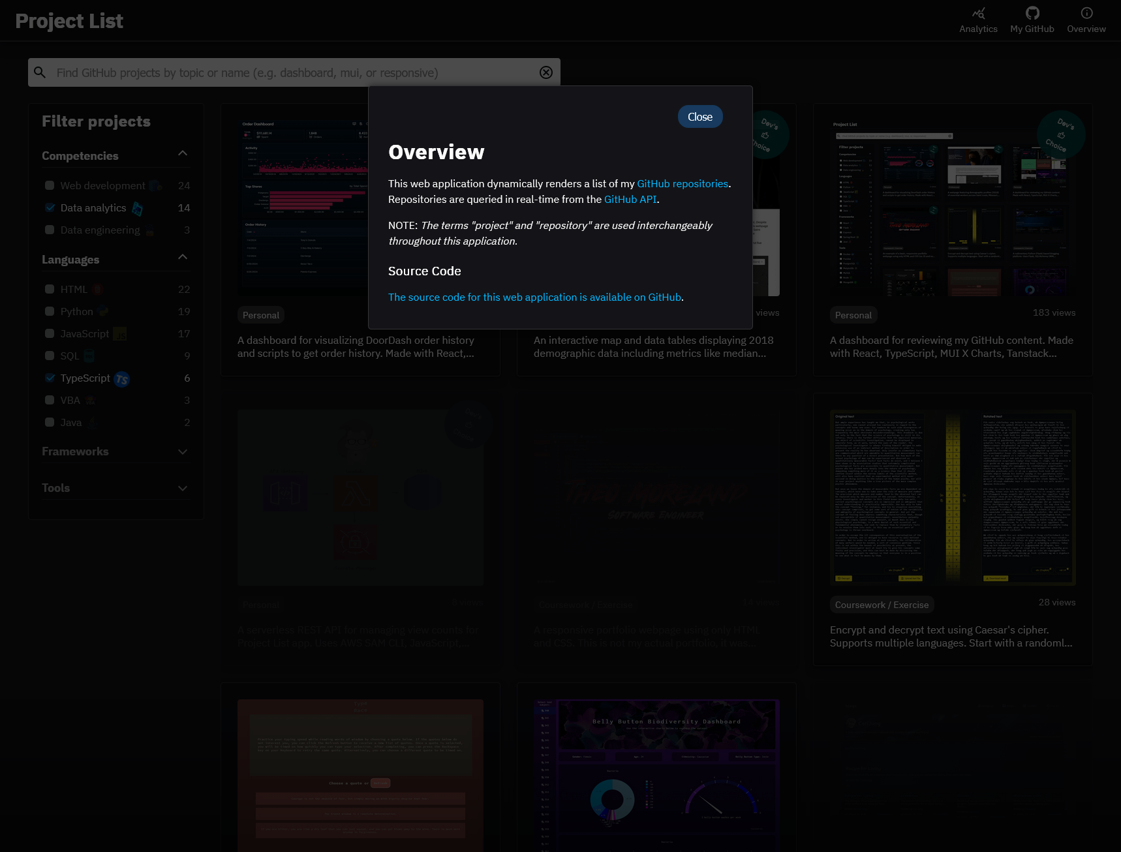Click the Data analytics filter icon

(137, 209)
